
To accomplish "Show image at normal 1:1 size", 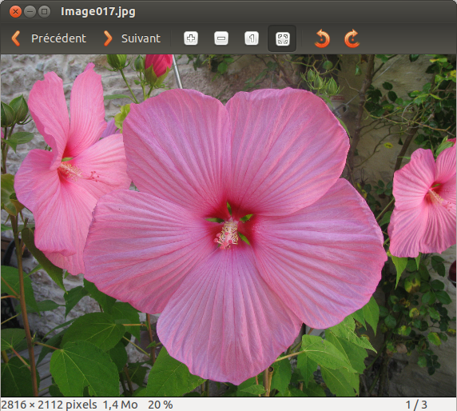I will click(x=252, y=38).
